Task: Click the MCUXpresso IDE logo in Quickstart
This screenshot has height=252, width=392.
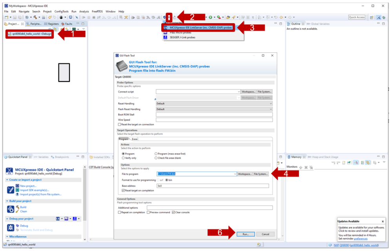Action: [x=9, y=171]
